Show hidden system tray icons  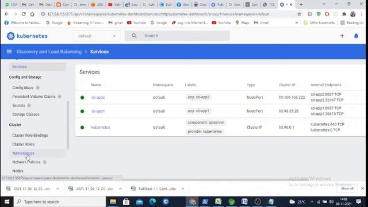pos(312,202)
